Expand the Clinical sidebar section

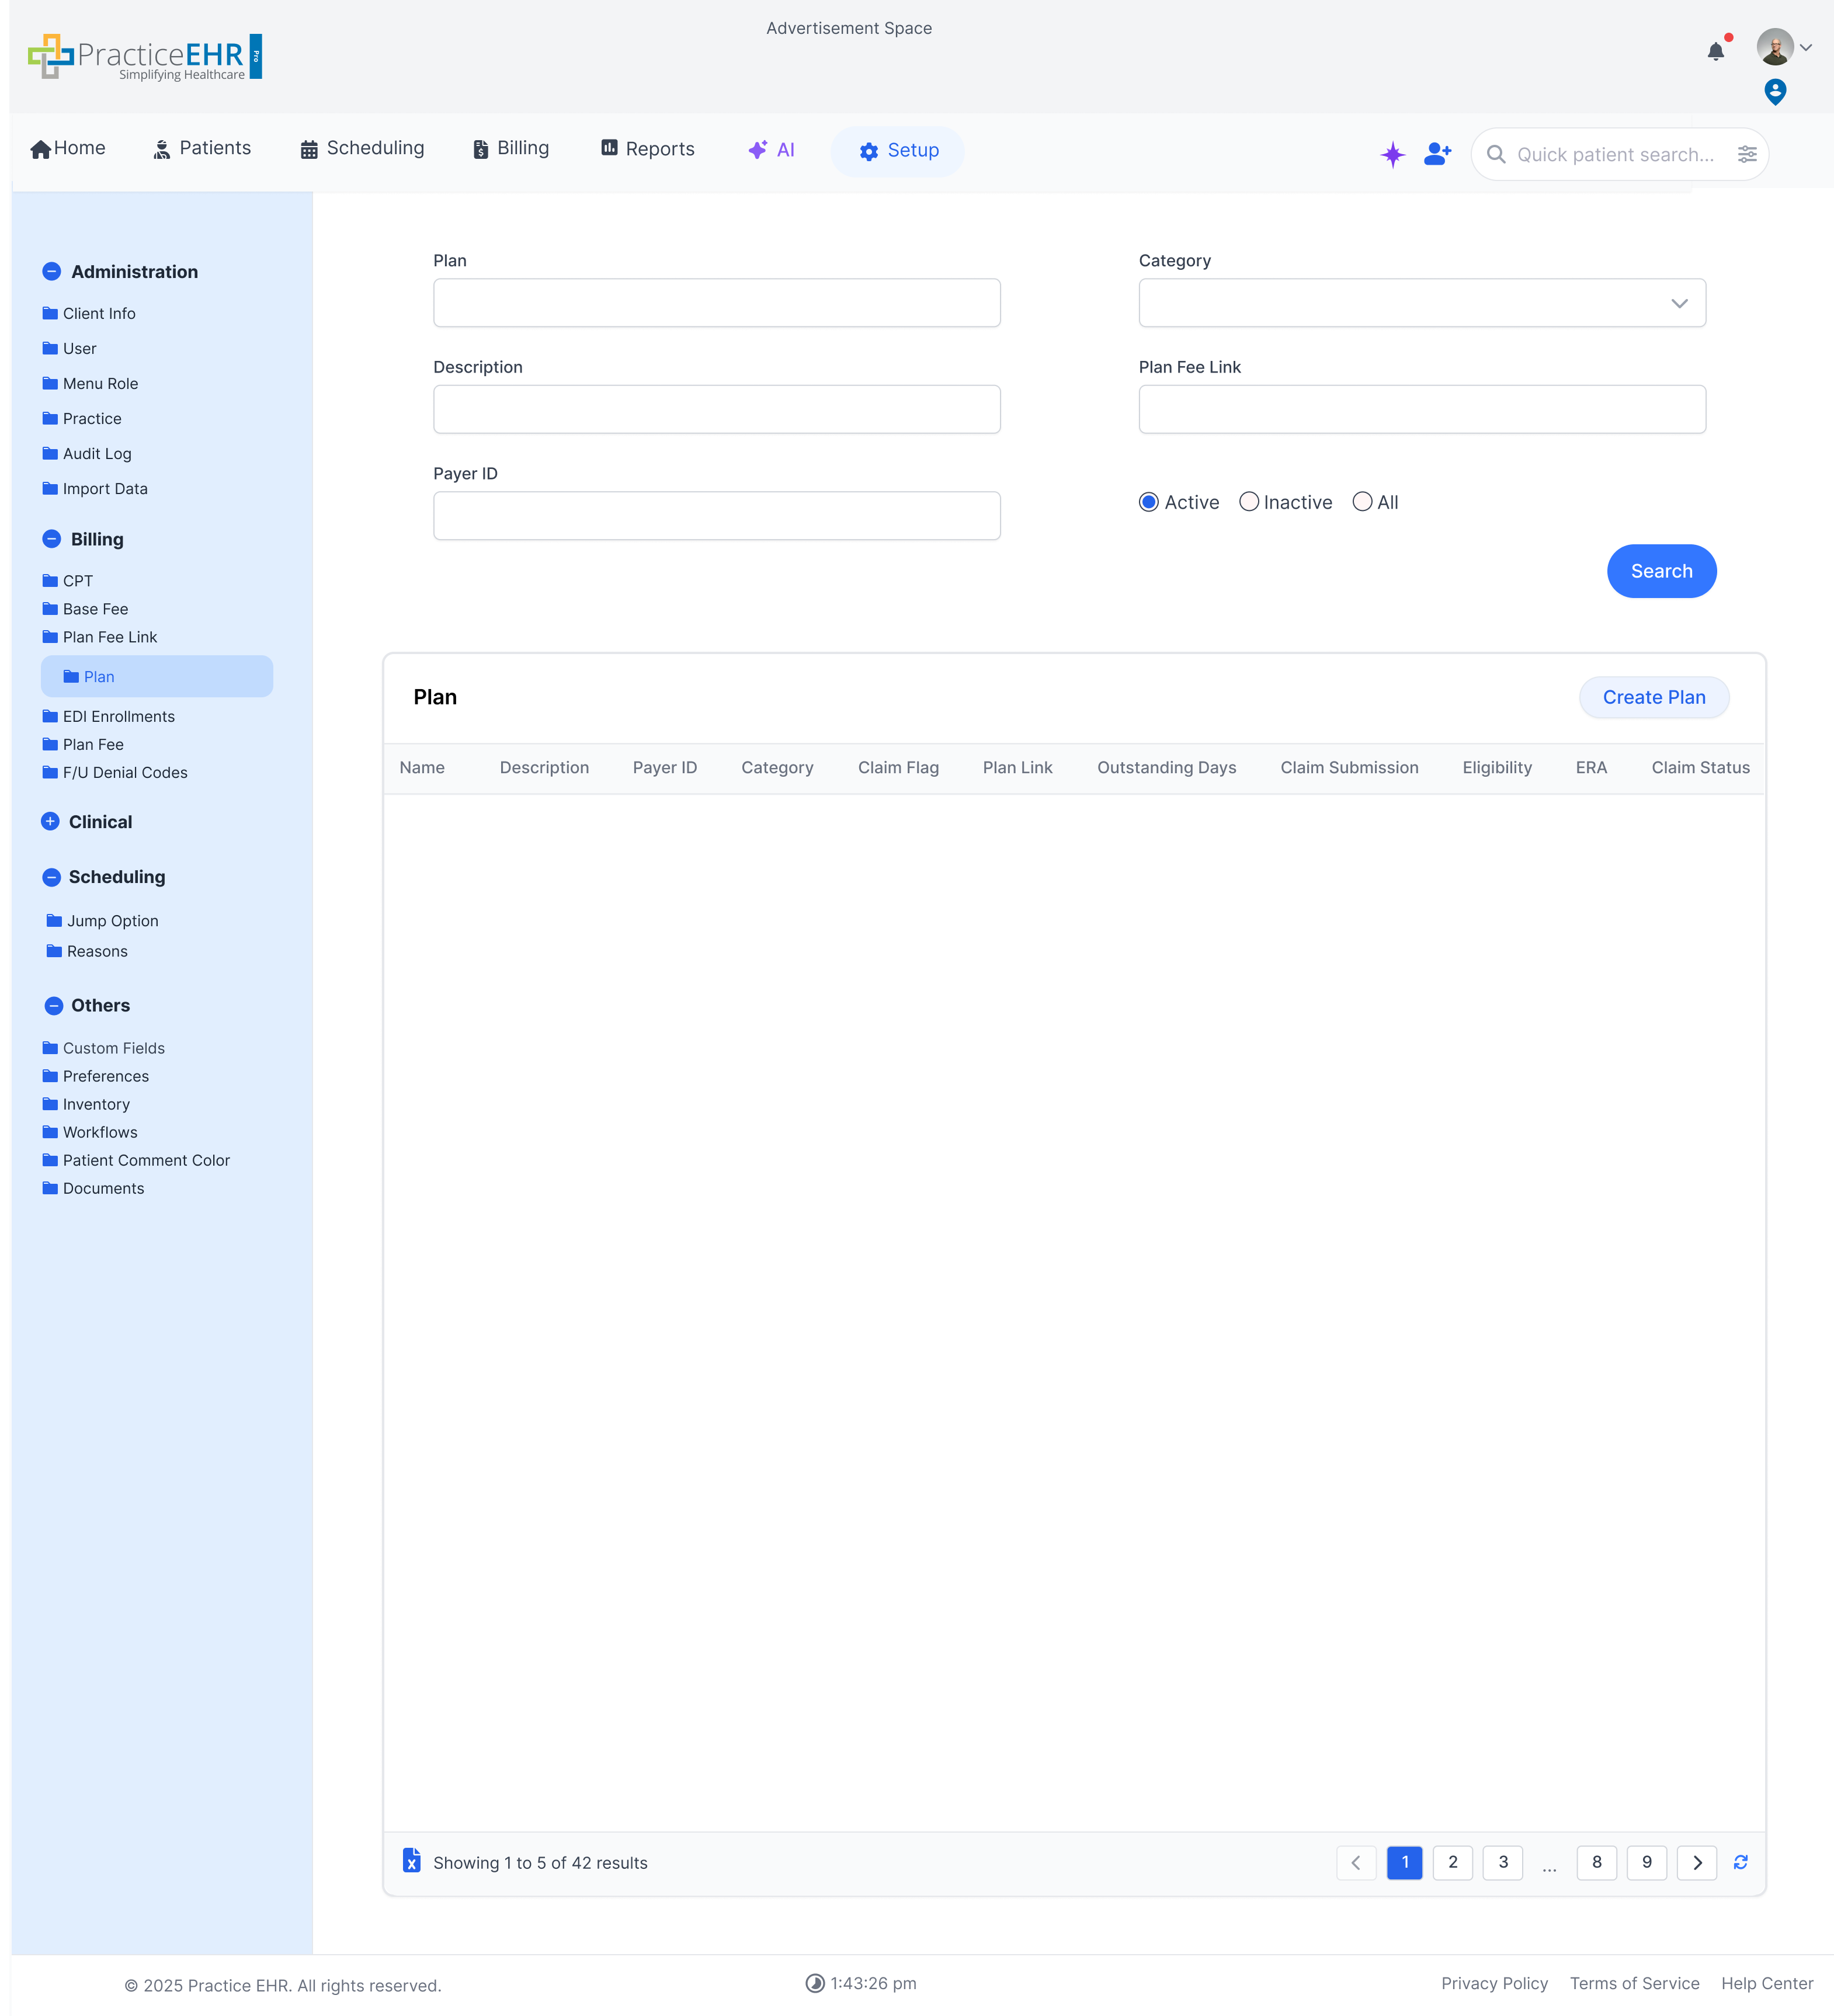51,821
